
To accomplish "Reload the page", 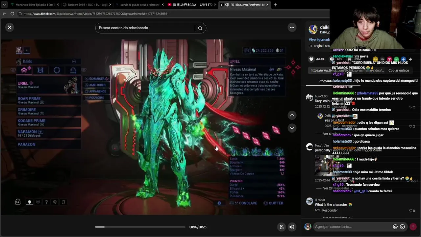I will point(12,13).
